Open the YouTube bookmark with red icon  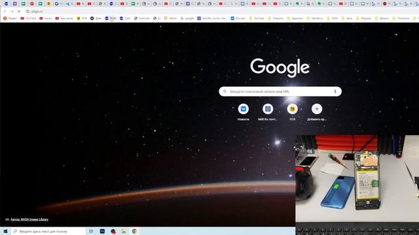tap(28, 18)
